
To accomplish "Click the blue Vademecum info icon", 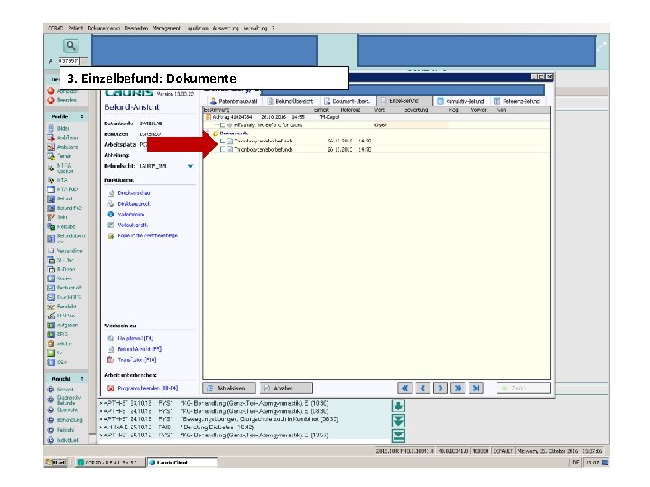I will point(111,214).
